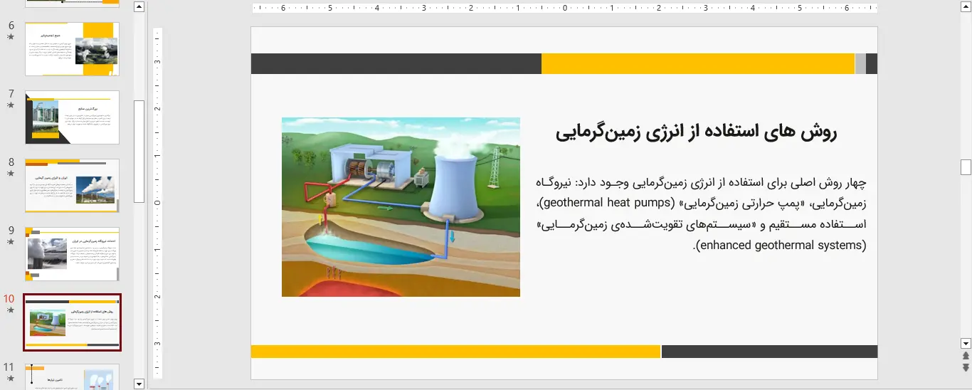Select the highlighted slide 10 thumbnail
Image resolution: width=972 pixels, height=390 pixels.
tap(72, 322)
